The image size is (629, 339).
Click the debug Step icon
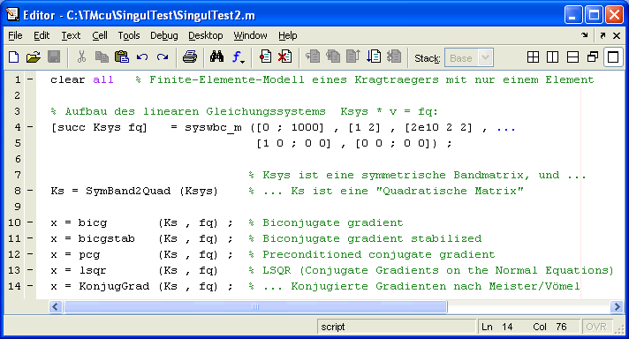coord(313,57)
